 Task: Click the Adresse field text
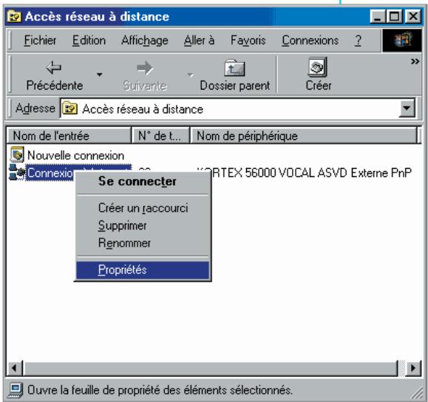click(143, 110)
